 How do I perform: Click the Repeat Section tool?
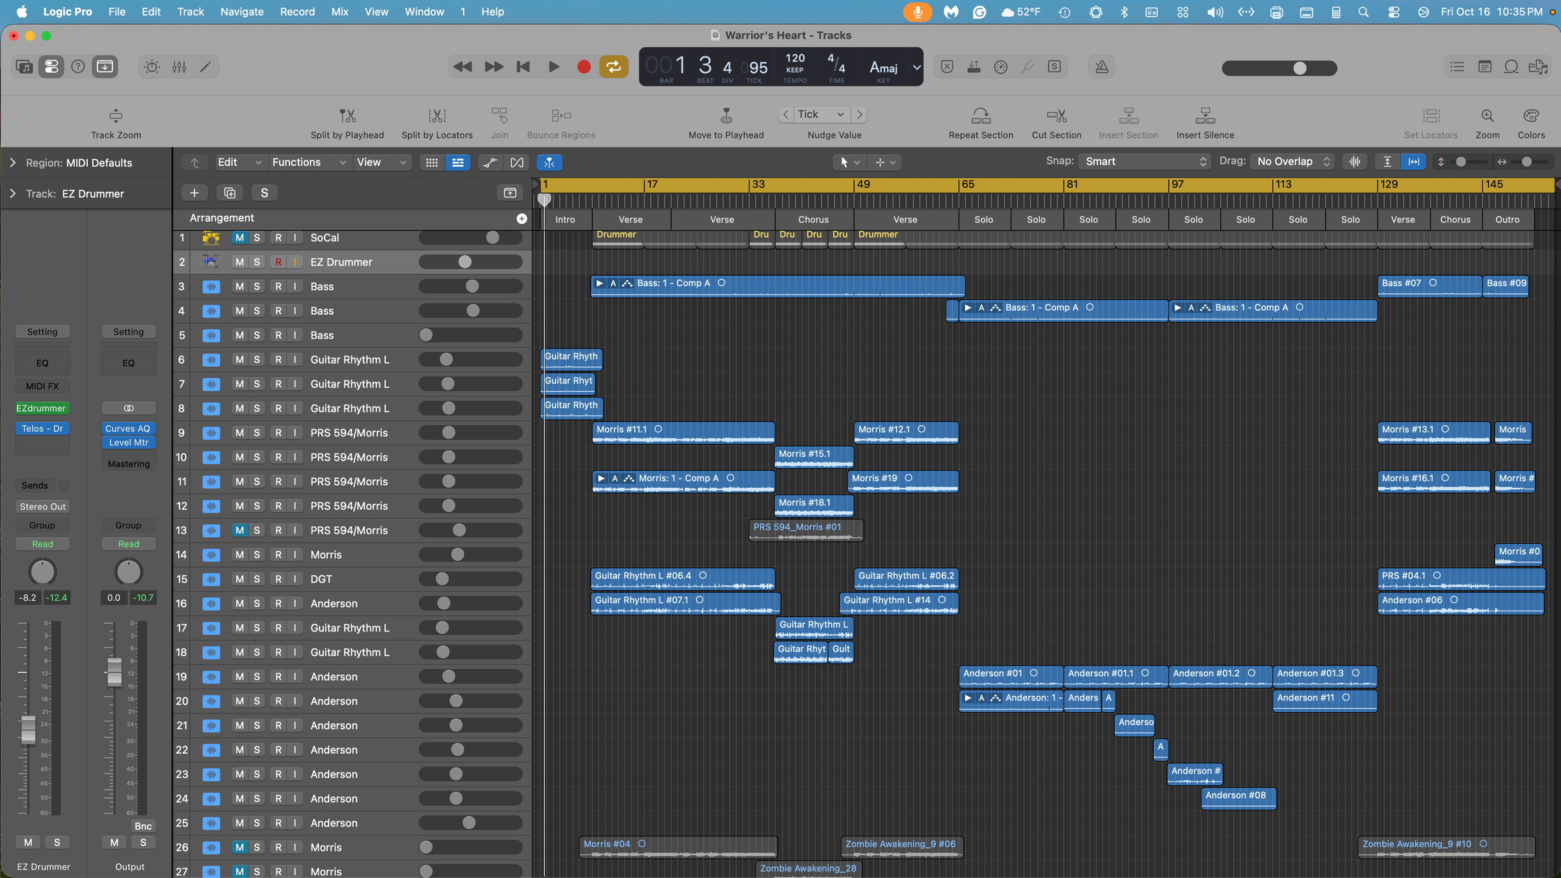981,124
